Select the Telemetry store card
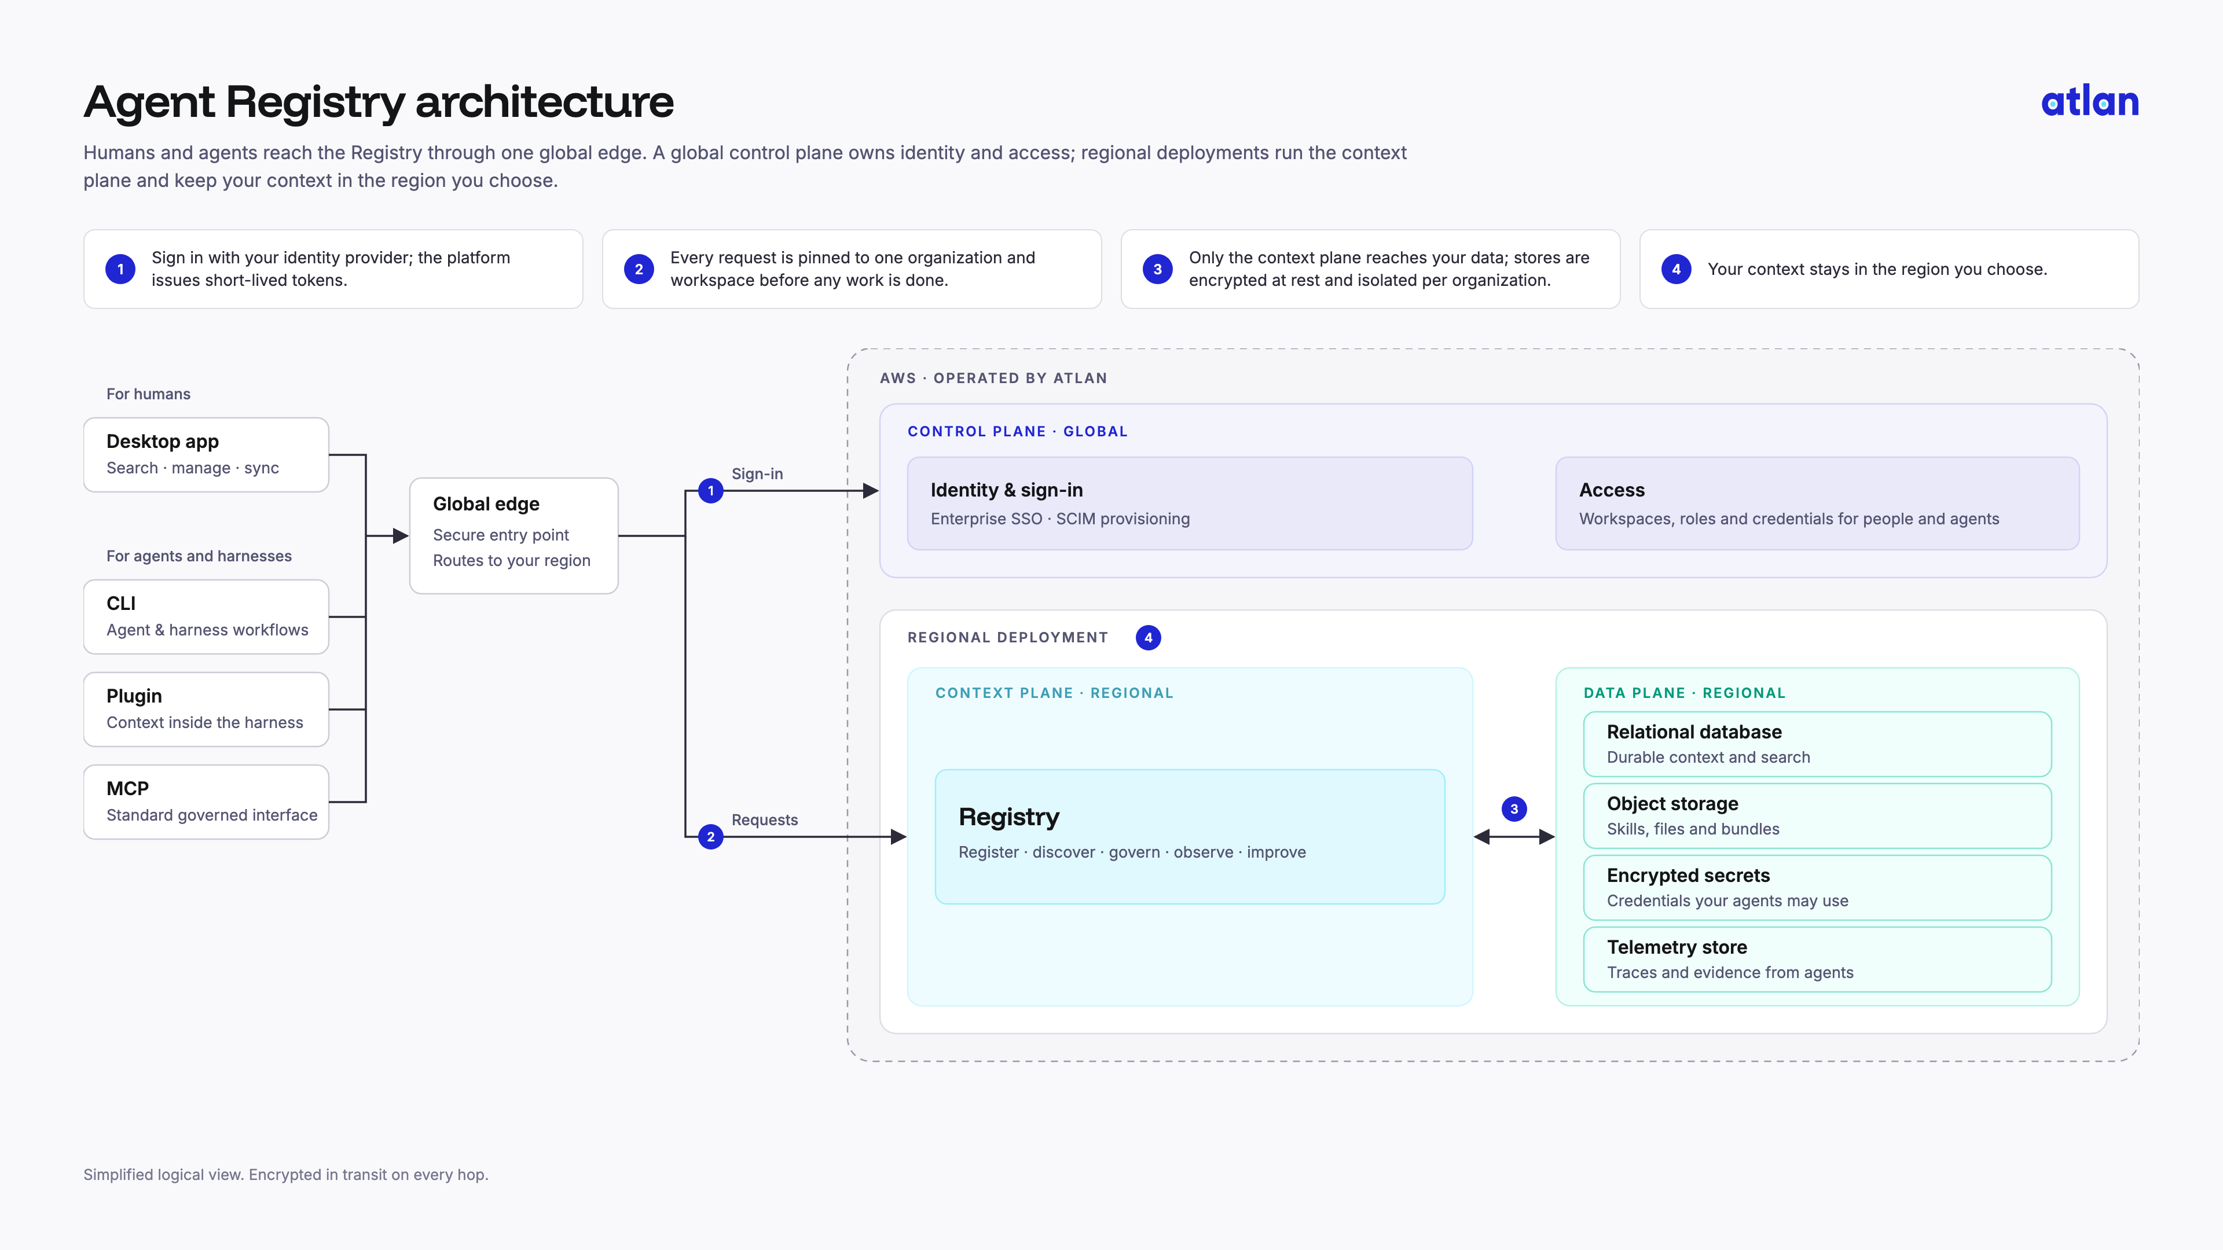The width and height of the screenshot is (2223, 1250). [1817, 959]
